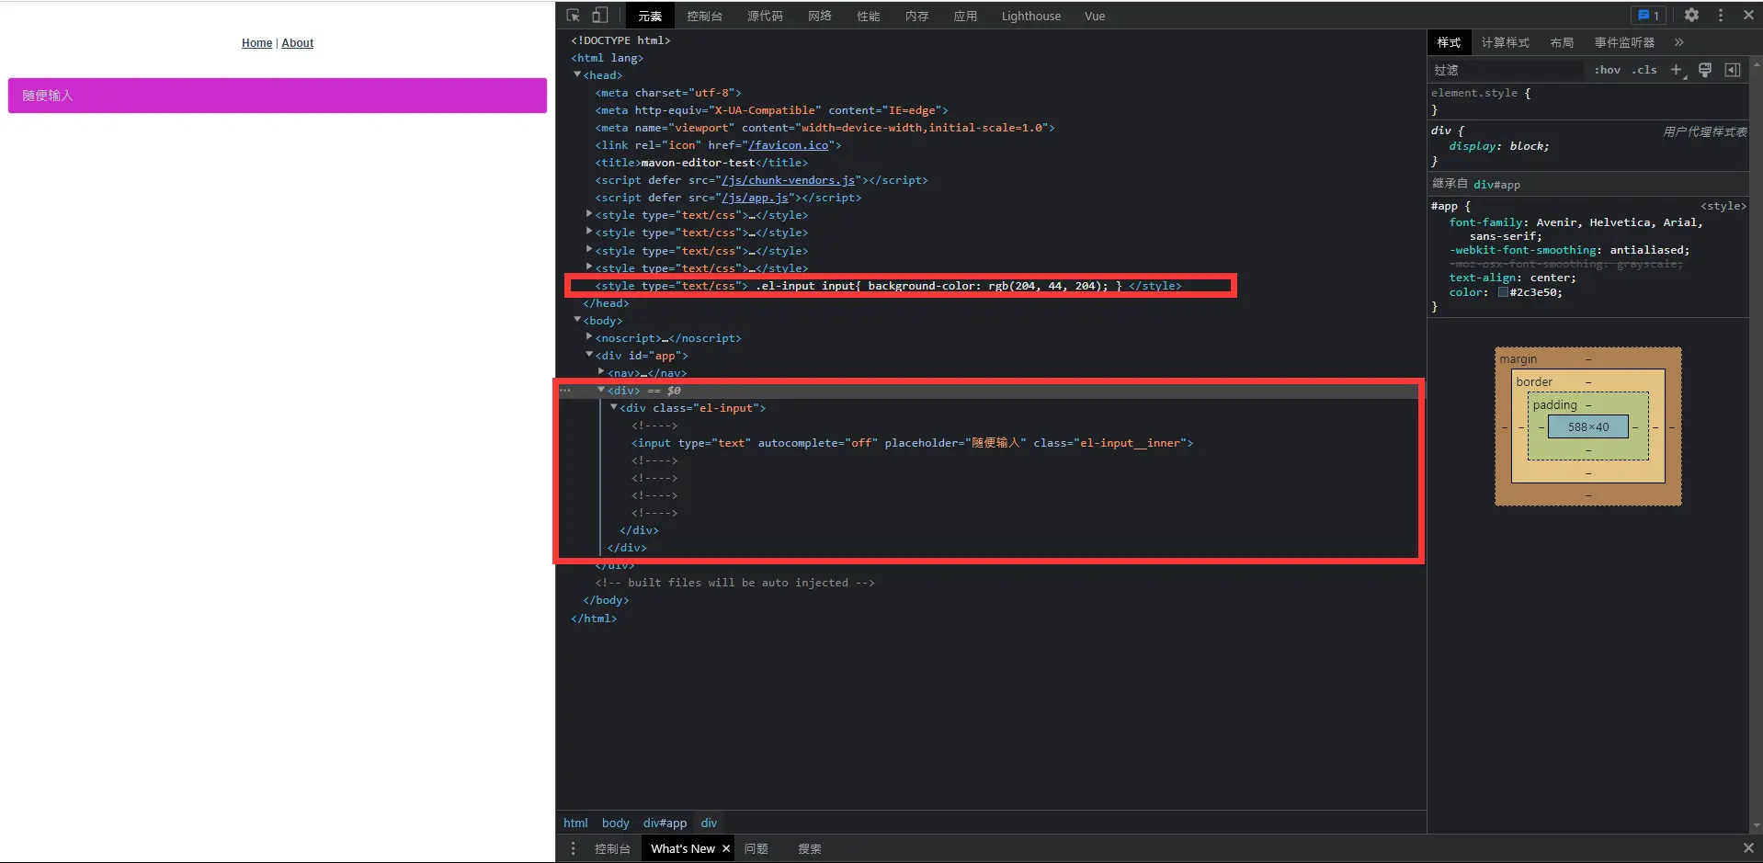Screen dimensions: 1763x863
Task: Show more style pane tabs chevron
Action: (1679, 42)
